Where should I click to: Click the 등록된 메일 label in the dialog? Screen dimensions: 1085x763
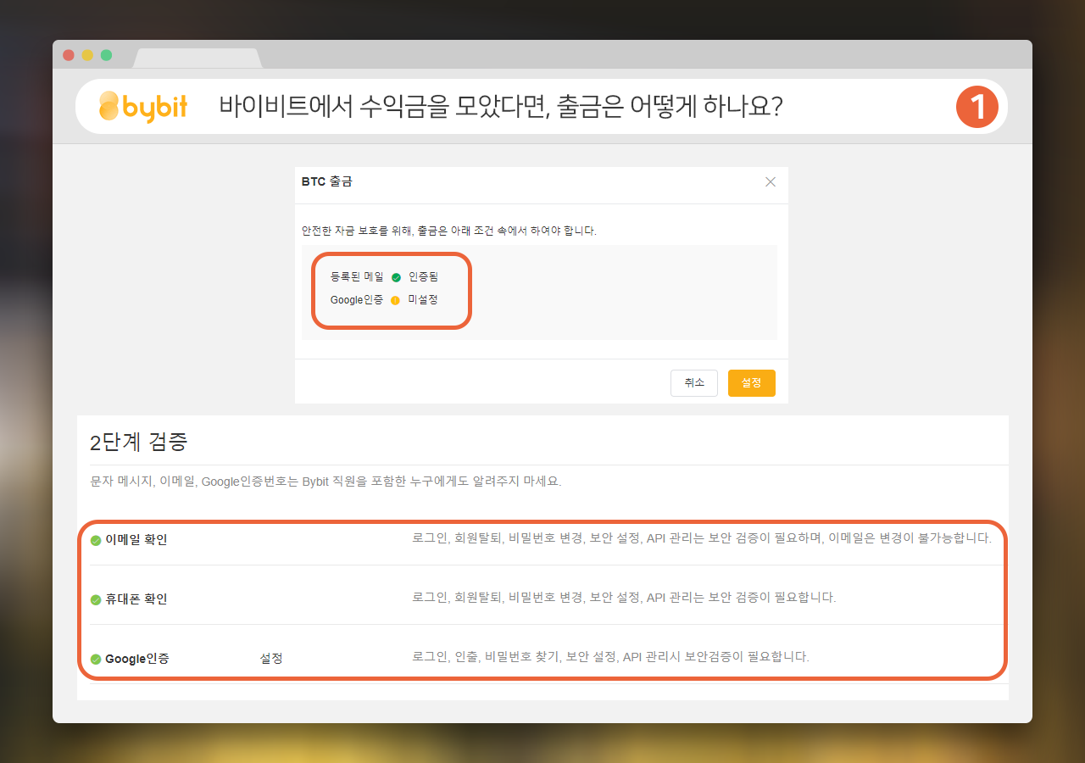click(357, 277)
